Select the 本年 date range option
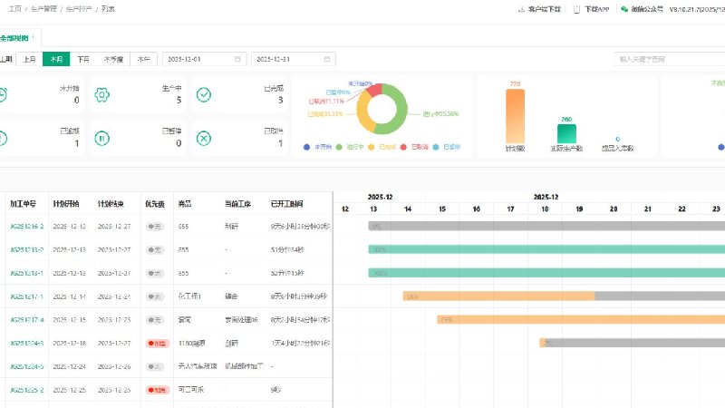The width and height of the screenshot is (725, 408). [144, 59]
